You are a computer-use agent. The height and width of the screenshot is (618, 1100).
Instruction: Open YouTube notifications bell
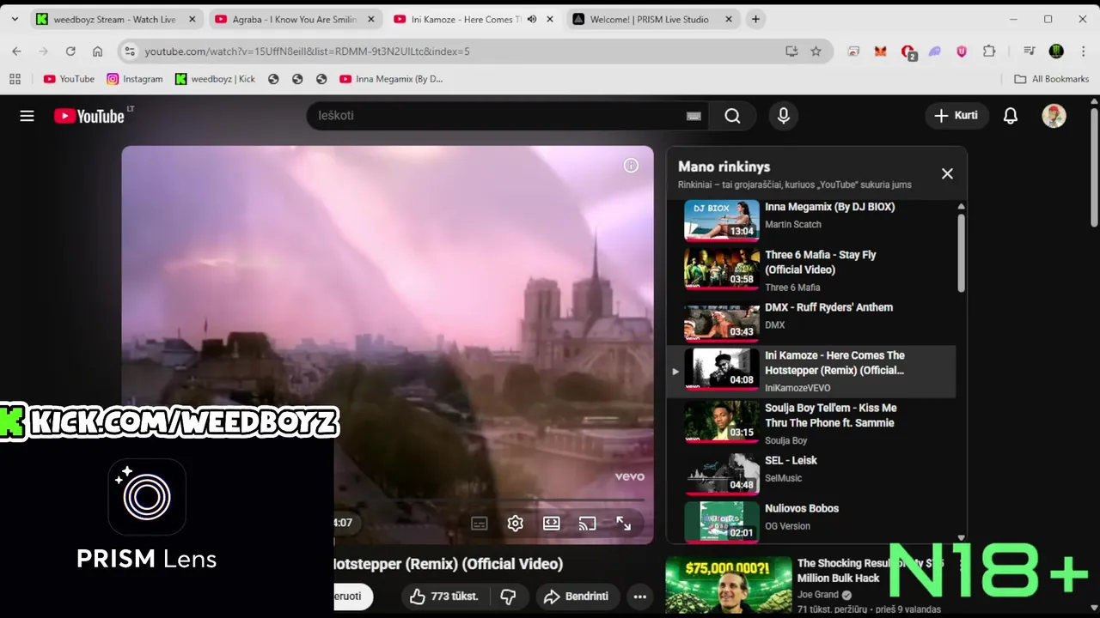(1011, 116)
